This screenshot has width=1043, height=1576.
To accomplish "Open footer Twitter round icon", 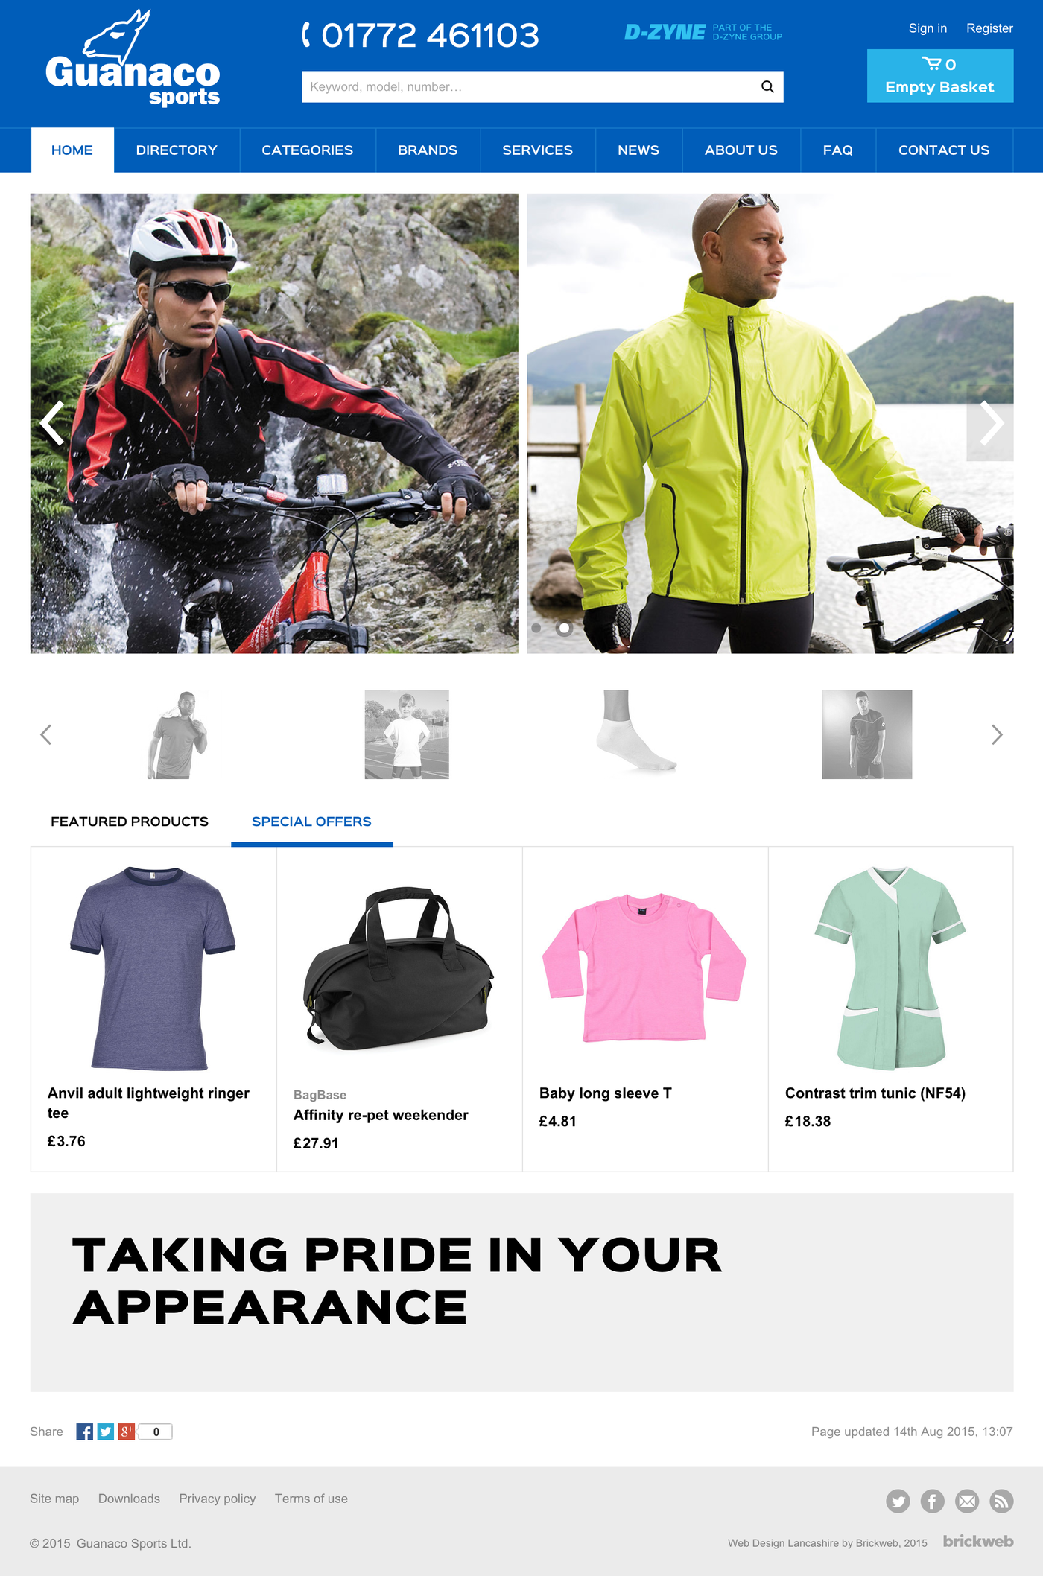I will (x=898, y=1501).
